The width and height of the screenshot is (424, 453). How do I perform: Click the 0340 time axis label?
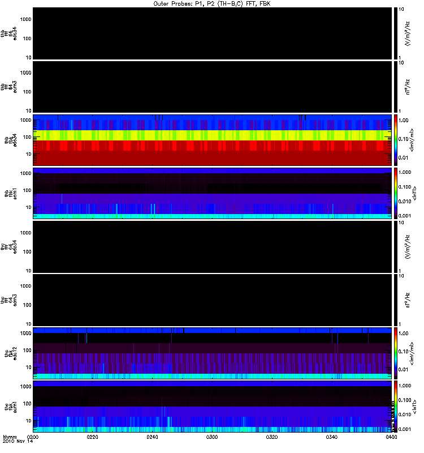click(x=332, y=437)
